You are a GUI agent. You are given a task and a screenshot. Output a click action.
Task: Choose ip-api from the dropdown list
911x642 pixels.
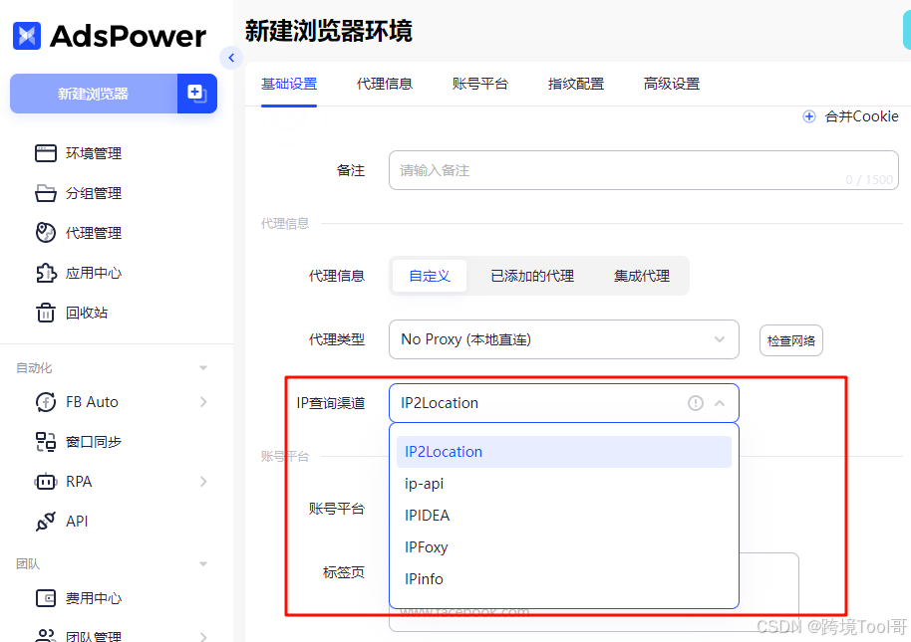[x=563, y=484]
